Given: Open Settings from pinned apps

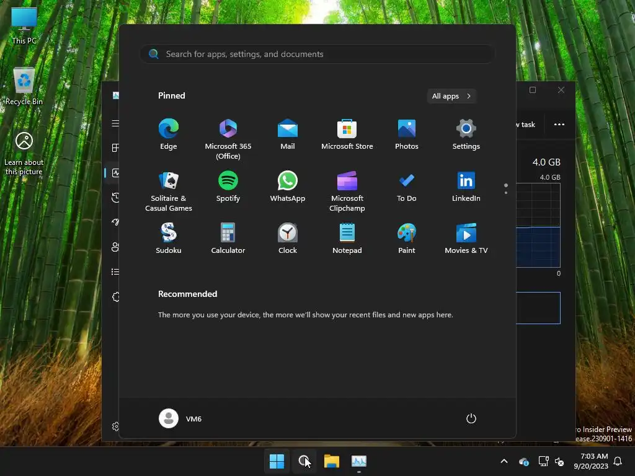Looking at the screenshot, I should [x=466, y=134].
